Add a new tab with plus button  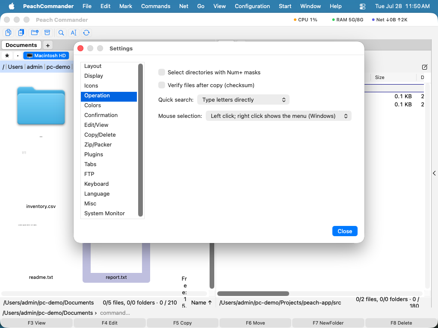tap(48, 45)
